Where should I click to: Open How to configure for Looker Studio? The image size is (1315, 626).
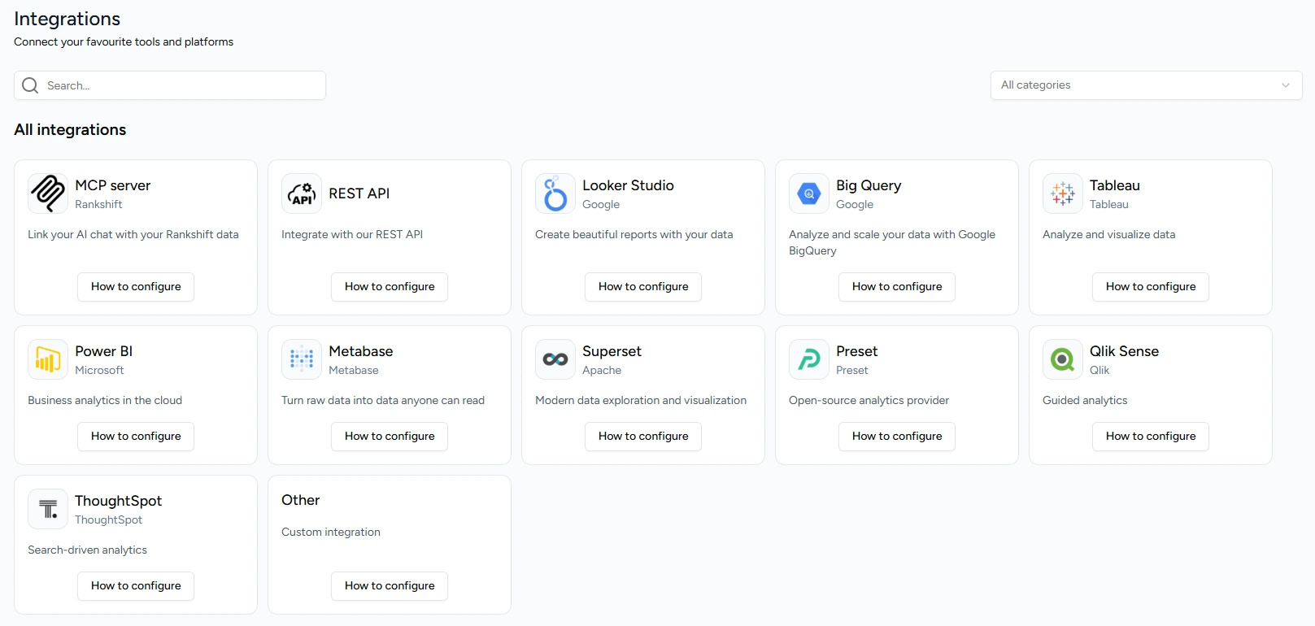click(643, 287)
